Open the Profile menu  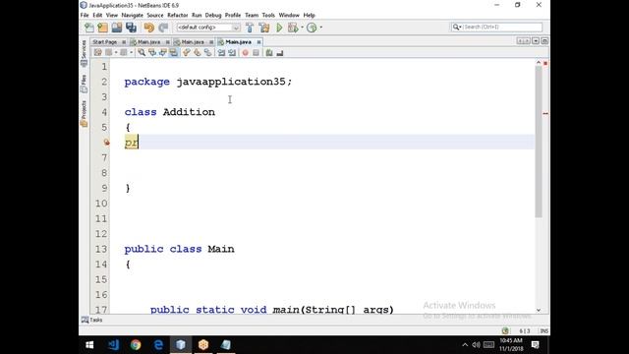click(x=233, y=16)
